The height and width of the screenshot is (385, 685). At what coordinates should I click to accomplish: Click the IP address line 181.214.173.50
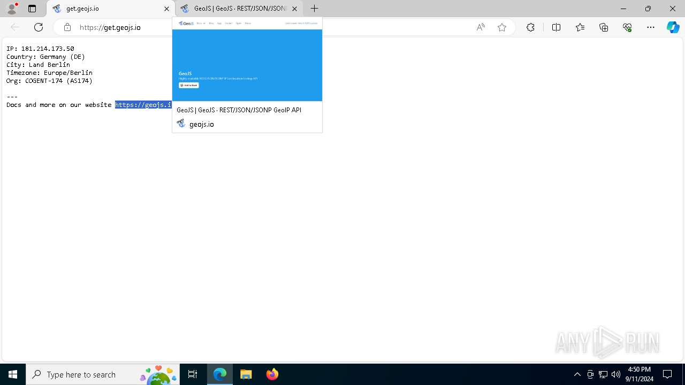click(x=40, y=49)
